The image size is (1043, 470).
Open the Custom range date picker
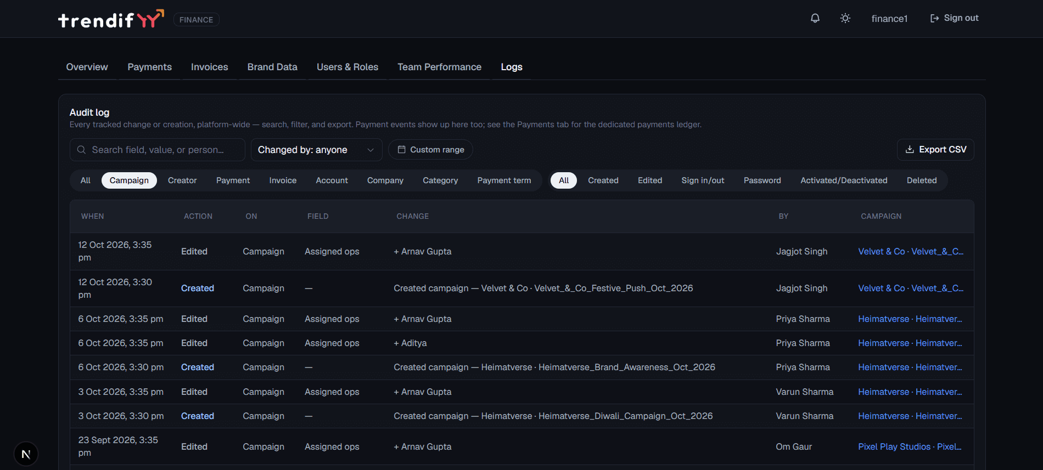tap(430, 150)
